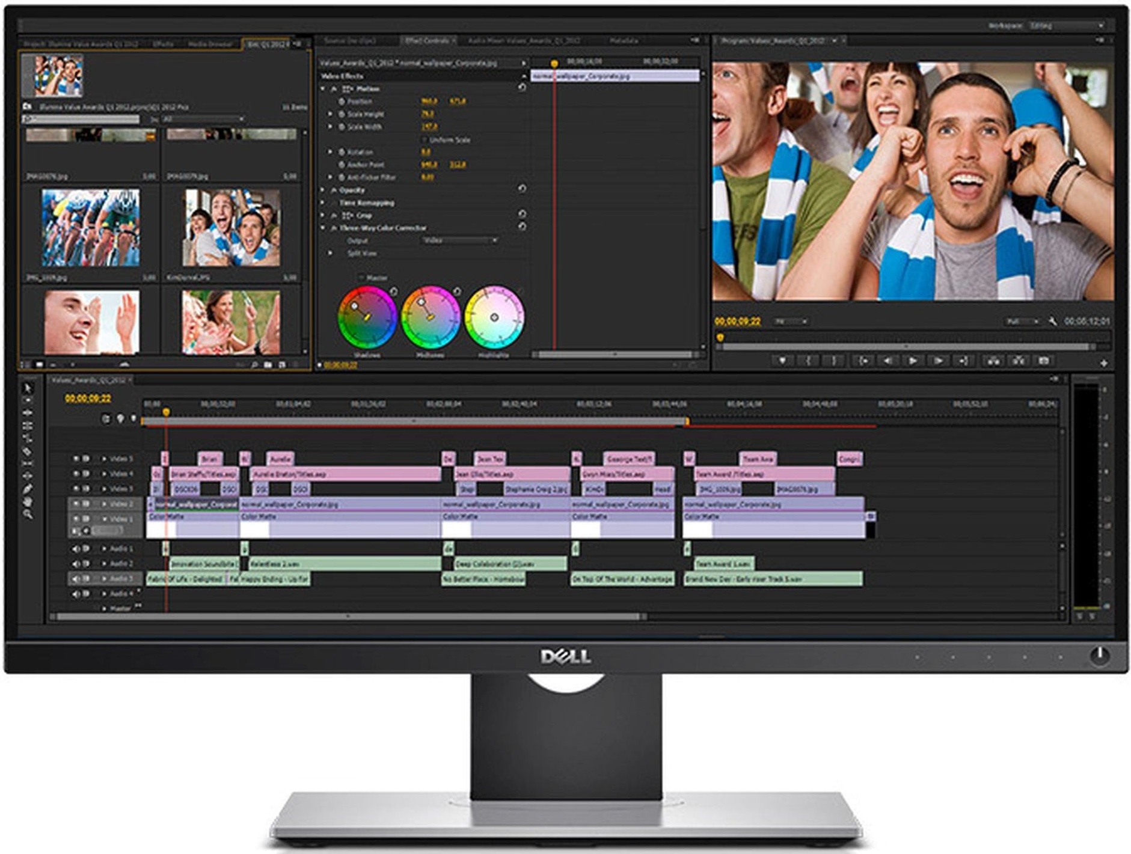Switch to the Metadata tab
This screenshot has height=854, width=1131.
624,41
